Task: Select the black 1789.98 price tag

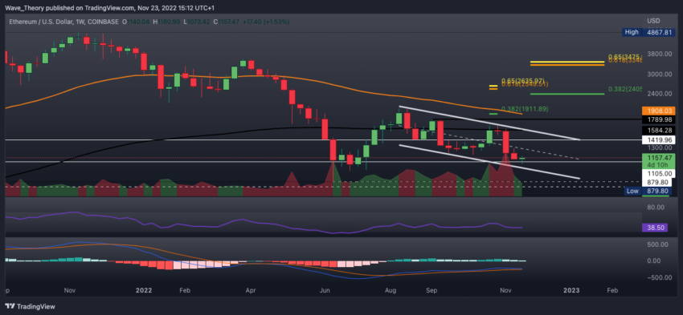Action: click(x=655, y=119)
